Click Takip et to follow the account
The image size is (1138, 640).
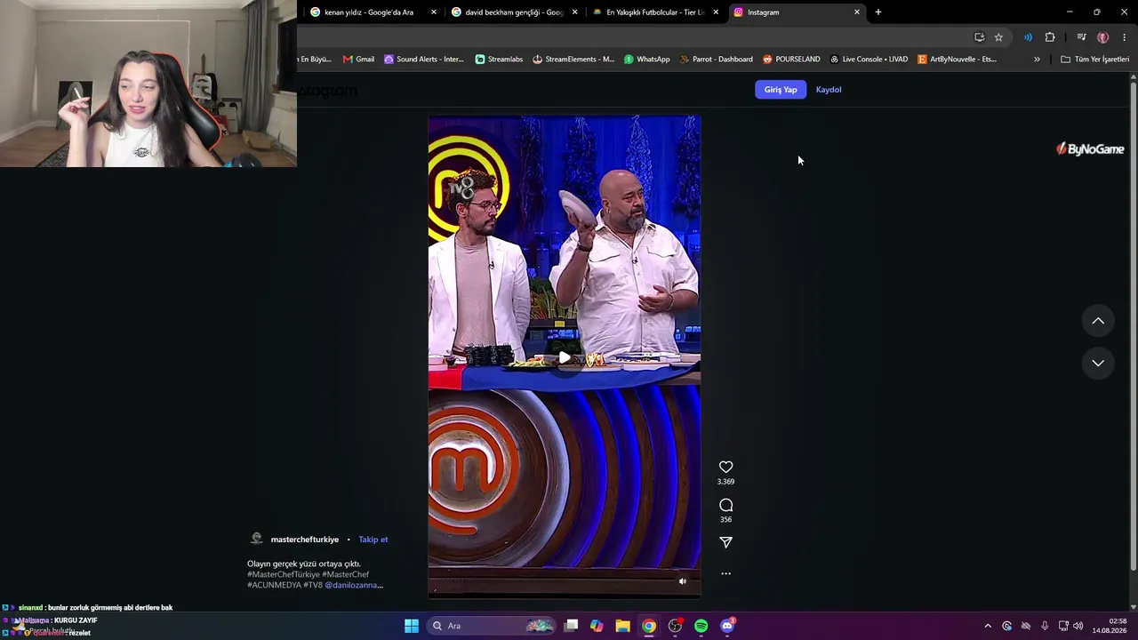[x=373, y=540]
